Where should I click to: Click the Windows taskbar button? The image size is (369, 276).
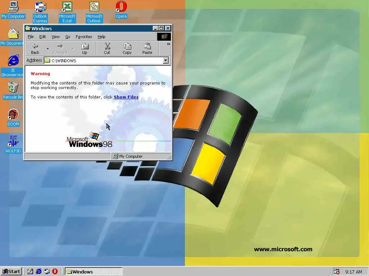[94, 272]
